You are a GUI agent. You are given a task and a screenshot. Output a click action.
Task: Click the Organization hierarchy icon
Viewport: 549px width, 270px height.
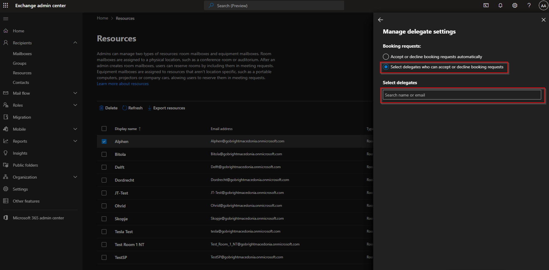tap(6, 177)
